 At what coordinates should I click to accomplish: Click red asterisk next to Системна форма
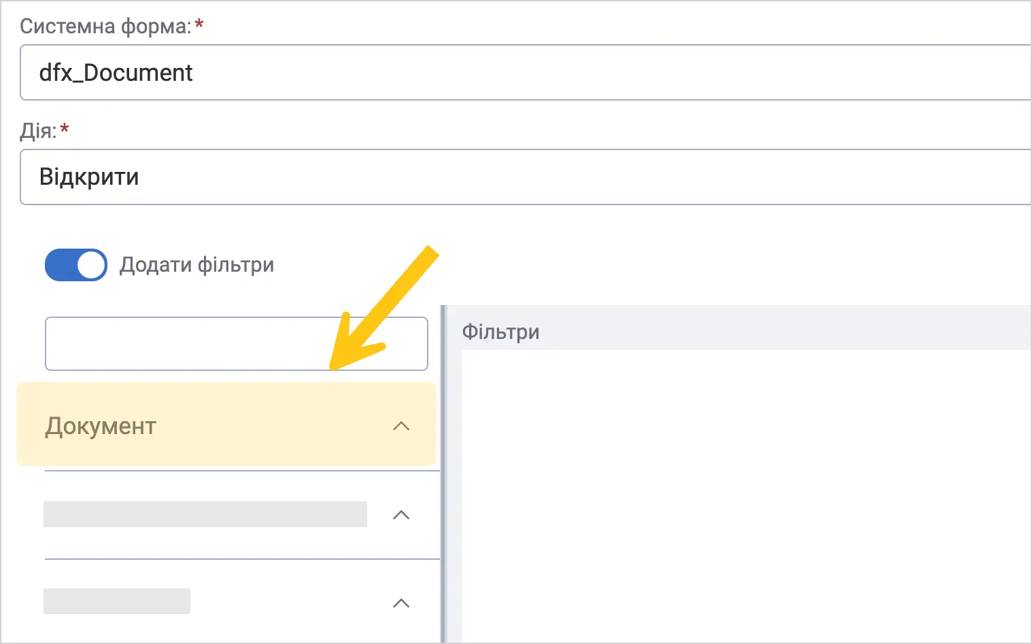(x=199, y=24)
